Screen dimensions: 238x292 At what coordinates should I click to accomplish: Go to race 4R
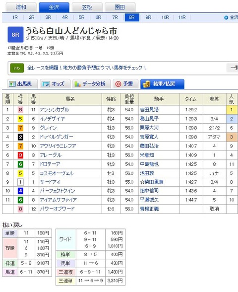click(x=65, y=17)
